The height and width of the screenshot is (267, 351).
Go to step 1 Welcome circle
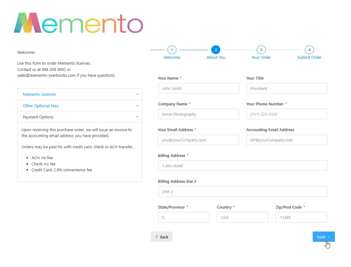pos(172,50)
